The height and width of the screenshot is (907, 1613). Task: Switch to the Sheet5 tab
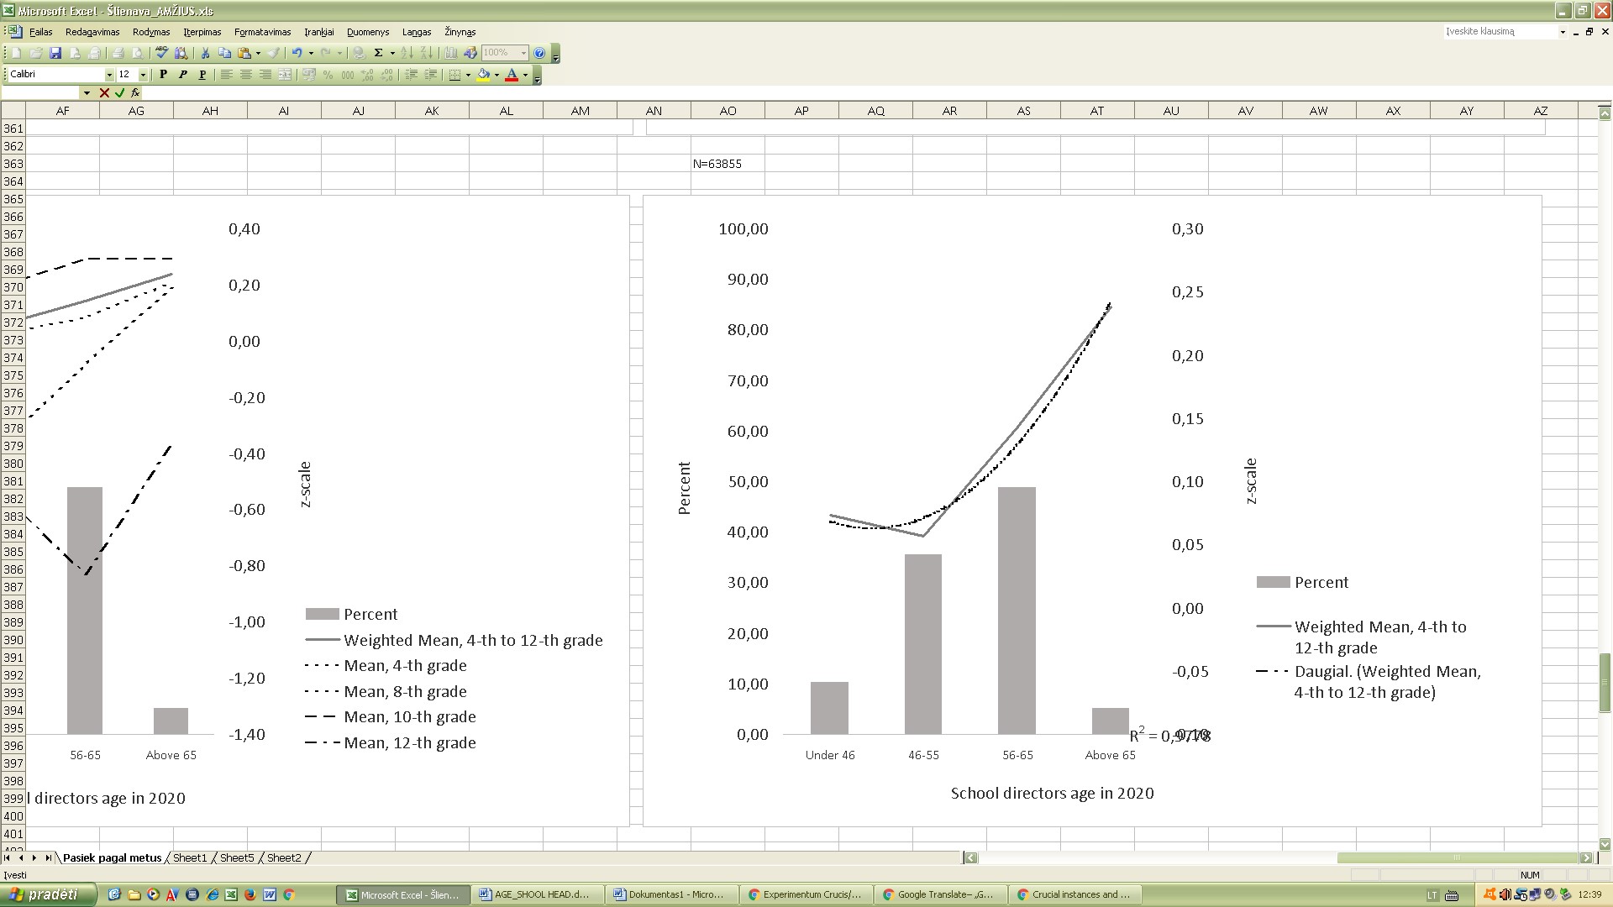pyautogui.click(x=237, y=857)
